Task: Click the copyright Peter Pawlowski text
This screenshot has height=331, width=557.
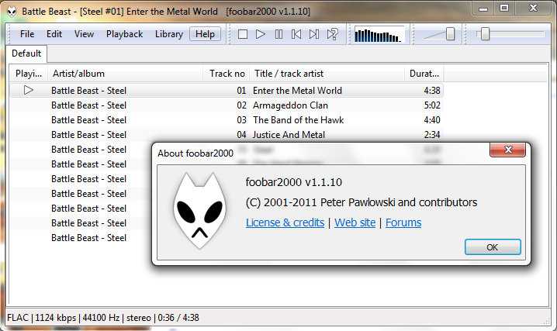Action: point(362,202)
